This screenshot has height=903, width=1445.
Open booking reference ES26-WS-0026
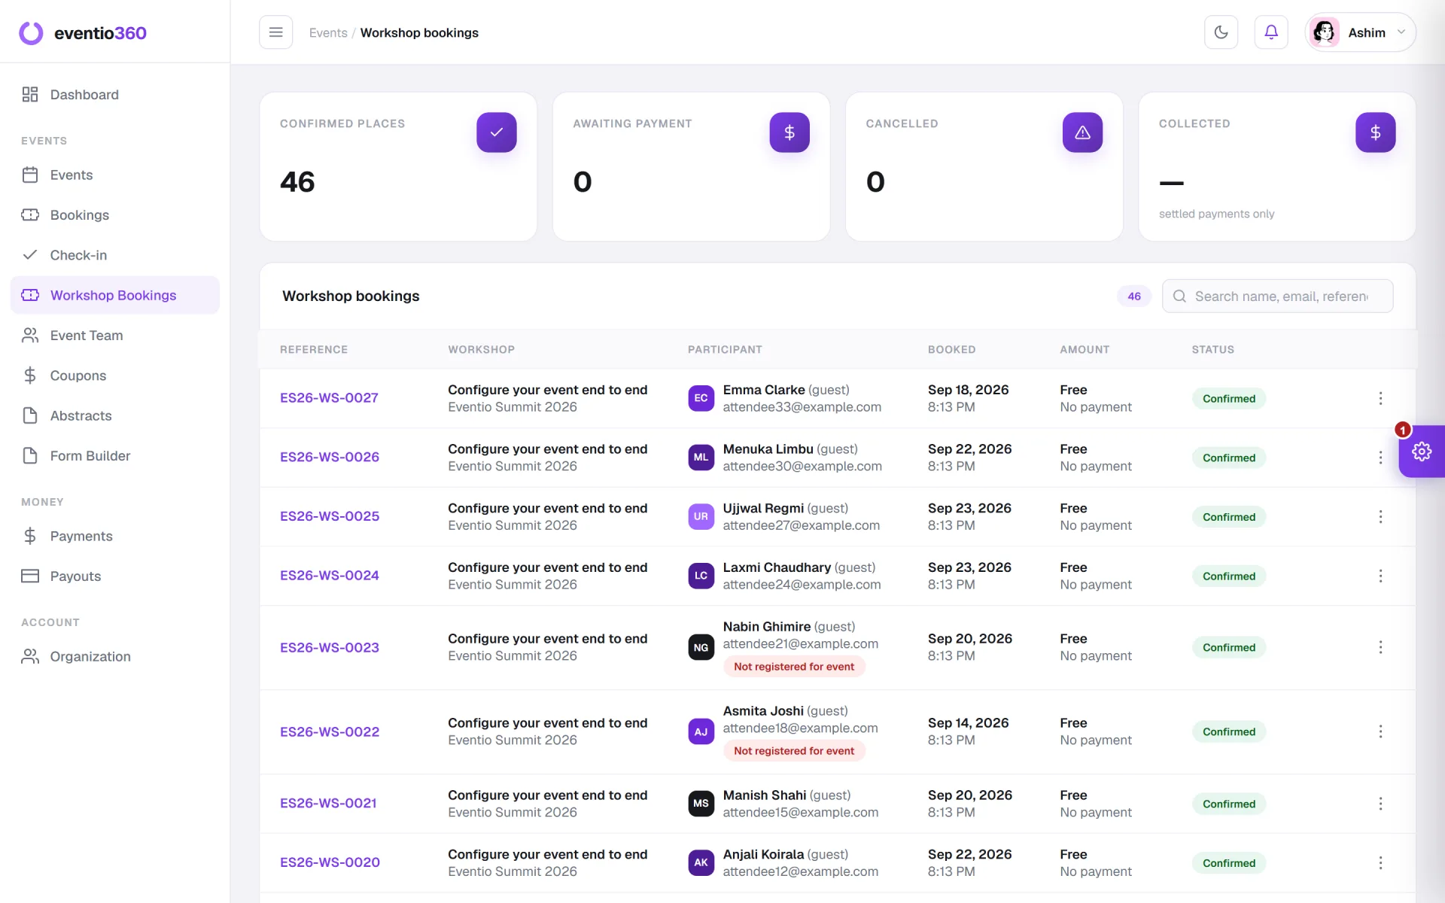click(x=330, y=458)
